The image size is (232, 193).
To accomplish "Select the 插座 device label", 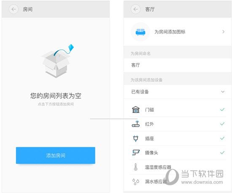I will point(149,139).
